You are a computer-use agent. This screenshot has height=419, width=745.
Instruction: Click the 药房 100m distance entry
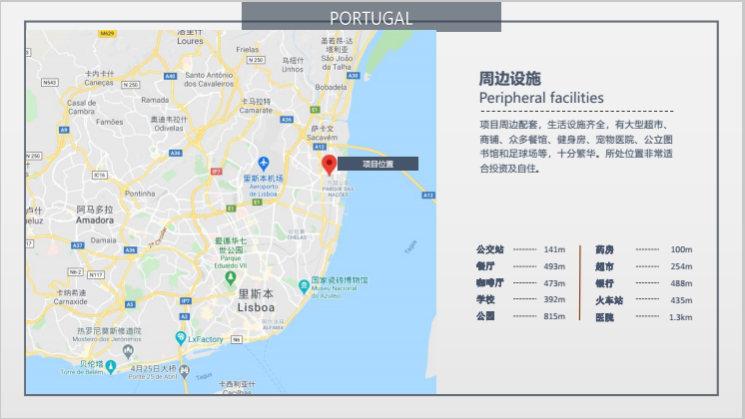coord(643,249)
